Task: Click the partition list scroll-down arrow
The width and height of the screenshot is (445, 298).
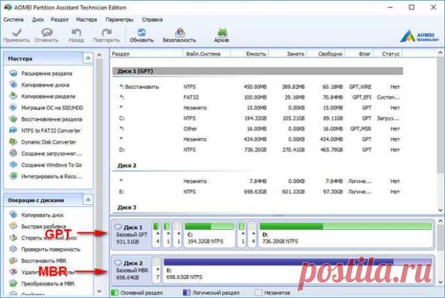Action: (x=440, y=210)
